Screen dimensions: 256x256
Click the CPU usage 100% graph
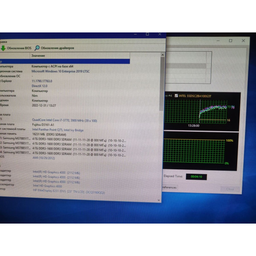click(200, 151)
